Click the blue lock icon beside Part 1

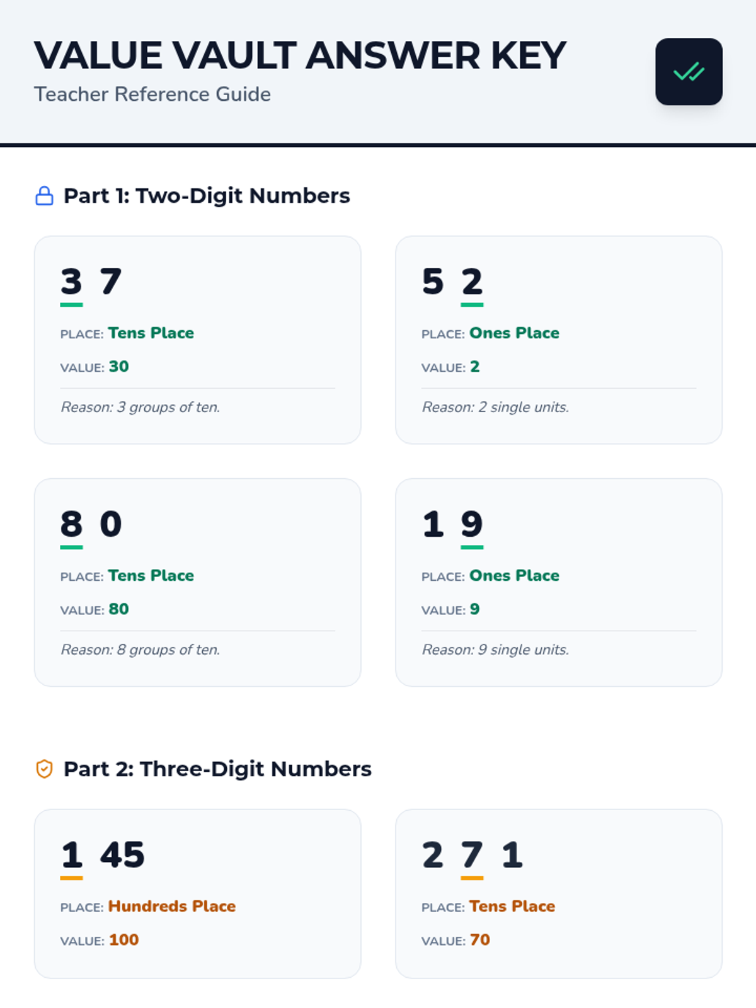coord(44,196)
